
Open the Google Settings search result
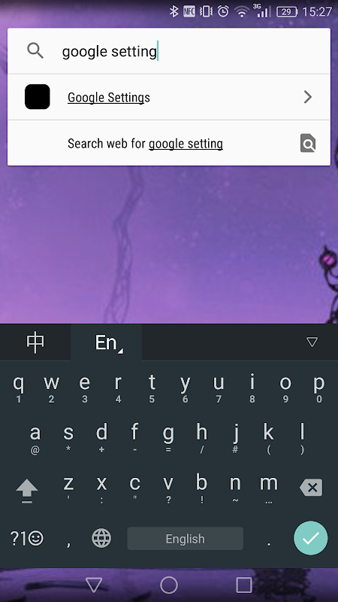click(x=168, y=97)
